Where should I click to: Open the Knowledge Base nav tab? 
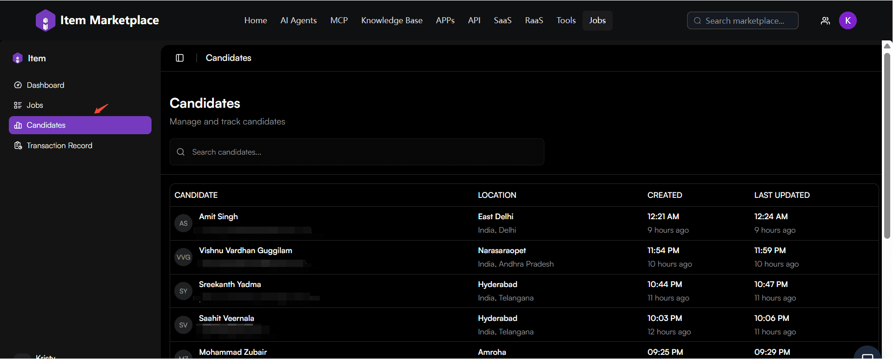(391, 20)
